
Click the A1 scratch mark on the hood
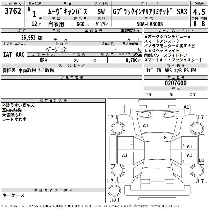click(x=146, y=126)
